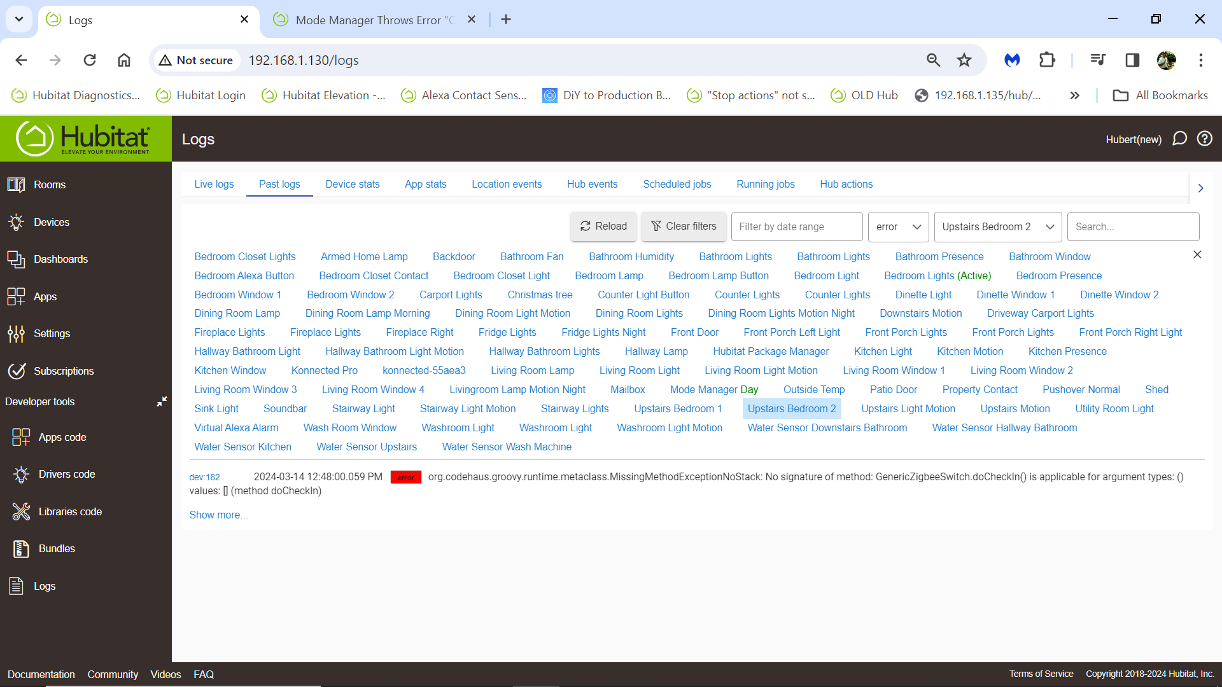This screenshot has height=687, width=1222.
Task: Open the Documentation footer link
Action: (41, 674)
